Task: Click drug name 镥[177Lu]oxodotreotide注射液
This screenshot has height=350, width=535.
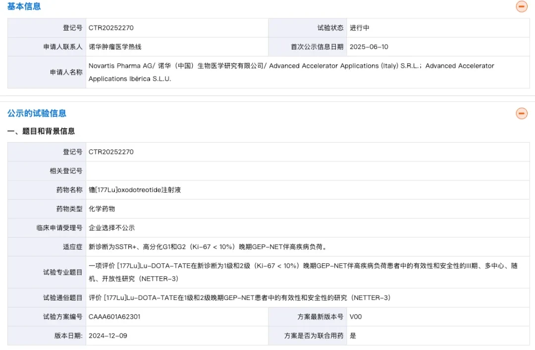Action: (x=135, y=190)
